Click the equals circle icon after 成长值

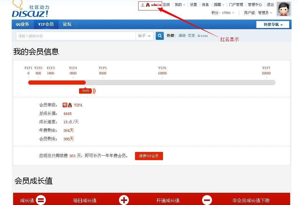[41, 200]
